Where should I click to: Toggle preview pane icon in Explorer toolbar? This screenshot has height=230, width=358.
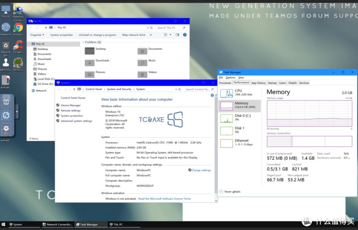tap(177, 35)
